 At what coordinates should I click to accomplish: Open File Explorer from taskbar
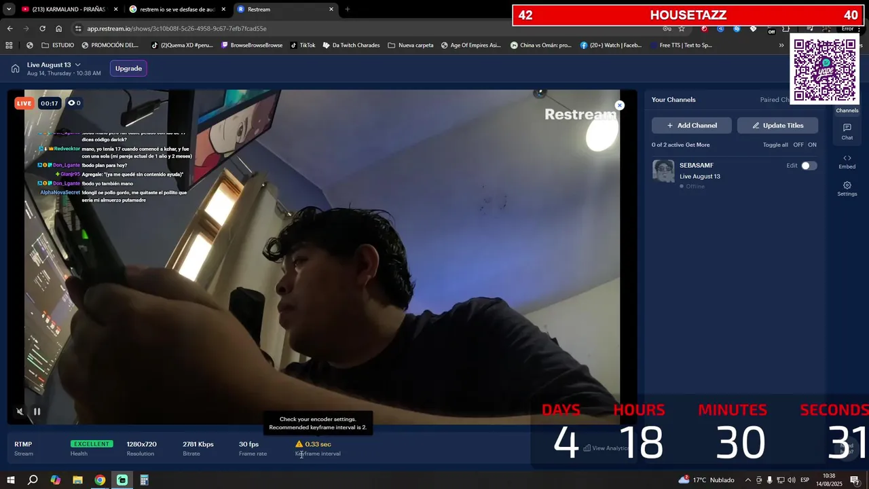77,480
